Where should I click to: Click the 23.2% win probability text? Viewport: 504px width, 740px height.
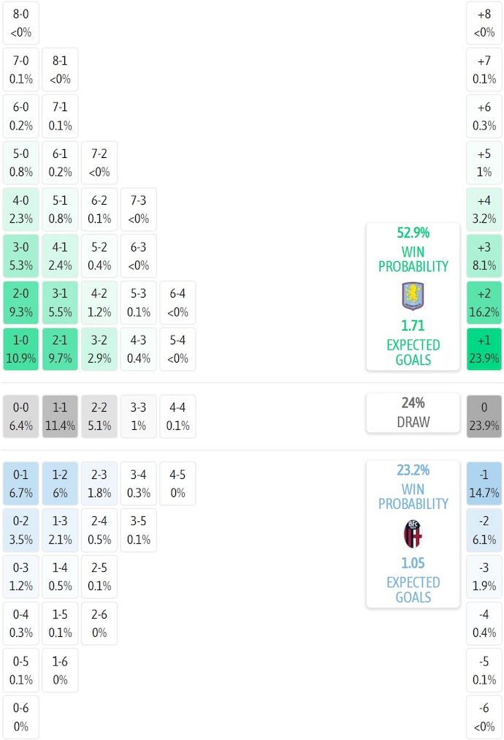(x=413, y=470)
